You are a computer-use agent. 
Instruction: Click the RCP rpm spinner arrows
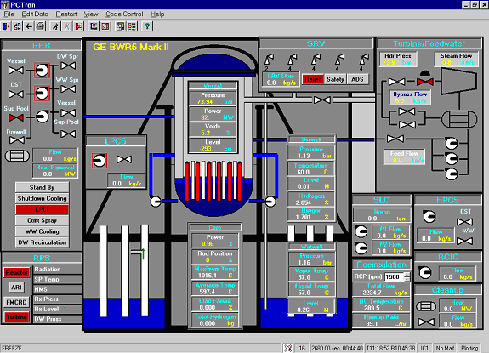407,276
